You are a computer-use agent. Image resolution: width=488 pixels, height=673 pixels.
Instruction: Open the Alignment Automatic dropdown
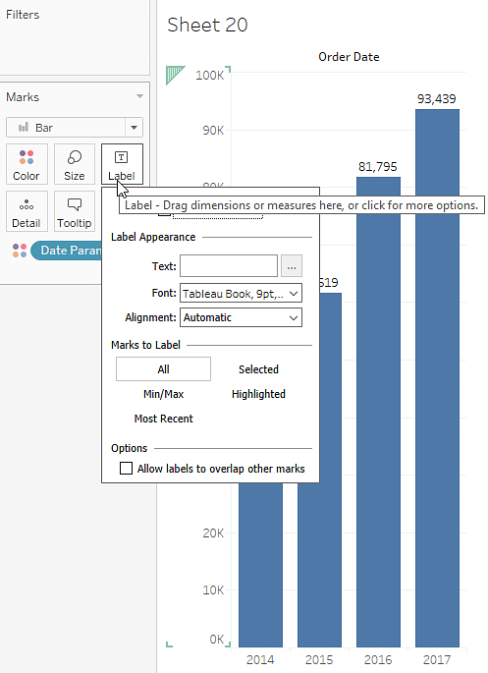tap(241, 317)
